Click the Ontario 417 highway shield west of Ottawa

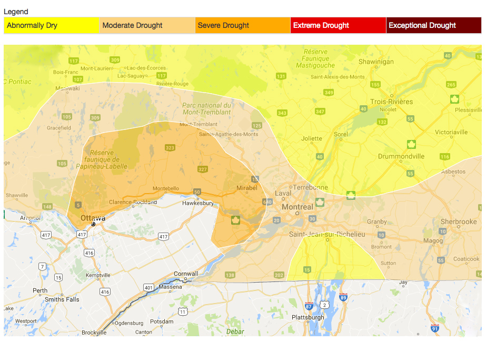[46, 235]
